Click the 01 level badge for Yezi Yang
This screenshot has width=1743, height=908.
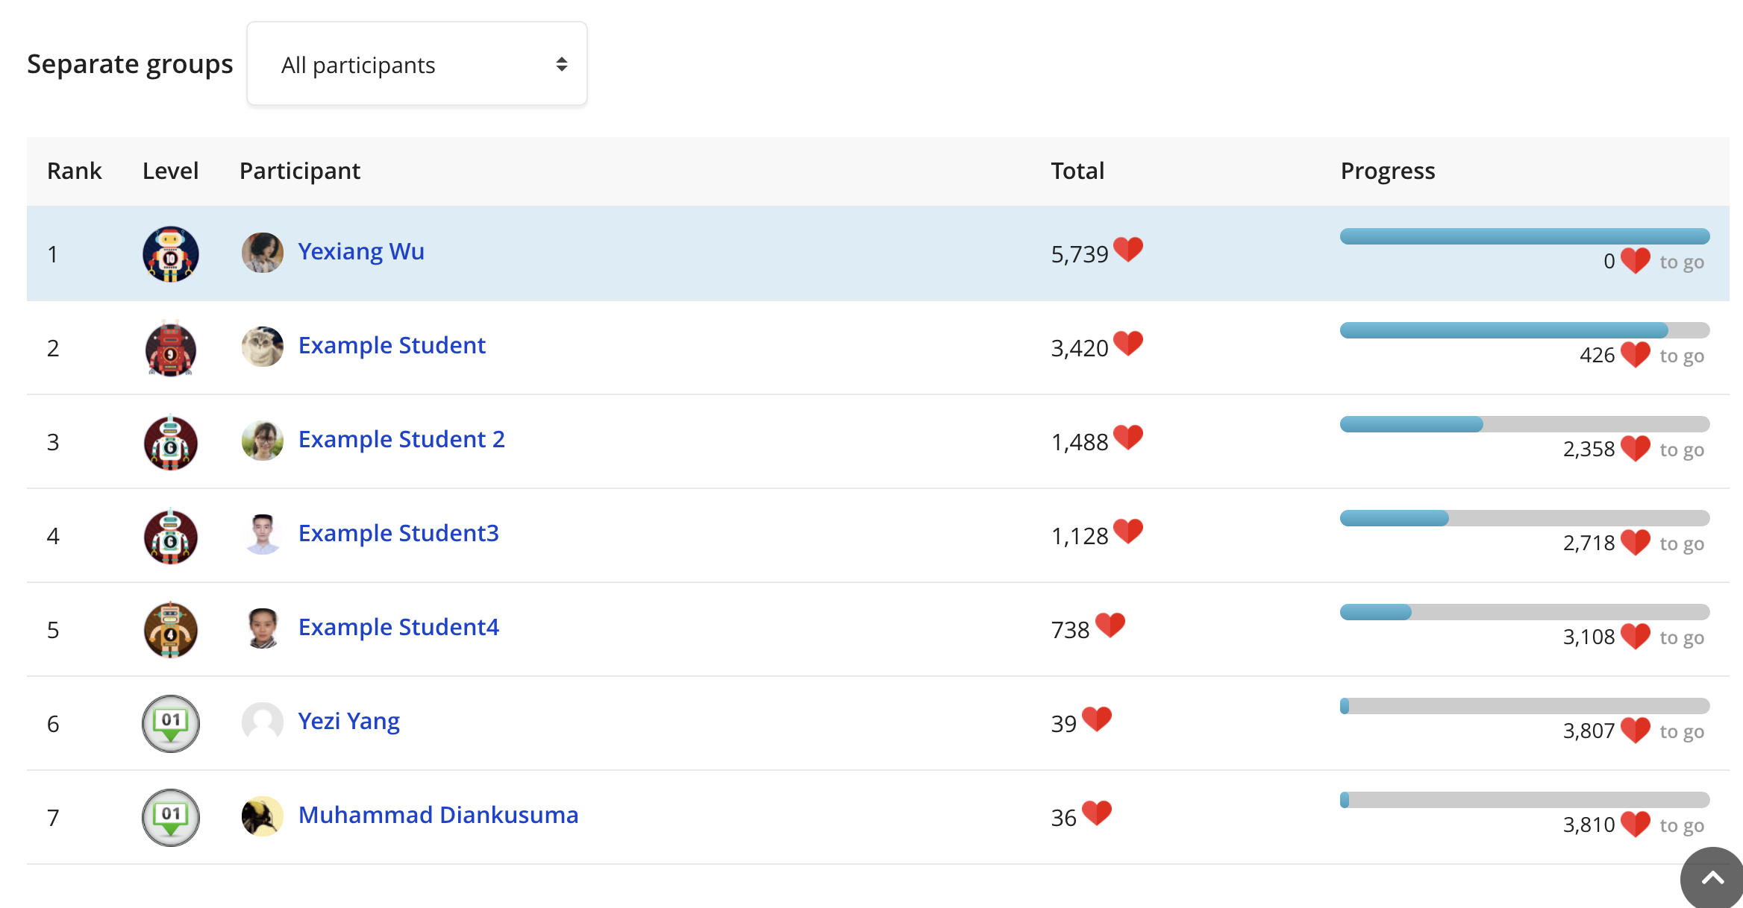[171, 724]
